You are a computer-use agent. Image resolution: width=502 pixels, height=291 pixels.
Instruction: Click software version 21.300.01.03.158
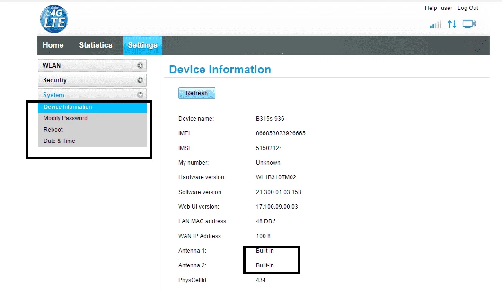pyautogui.click(x=279, y=192)
